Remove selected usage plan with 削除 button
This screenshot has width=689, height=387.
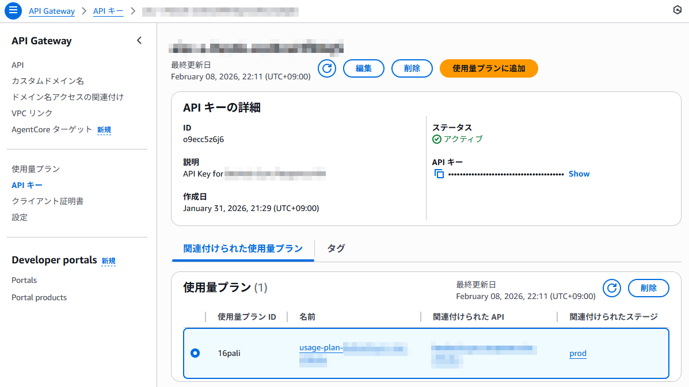[648, 288]
